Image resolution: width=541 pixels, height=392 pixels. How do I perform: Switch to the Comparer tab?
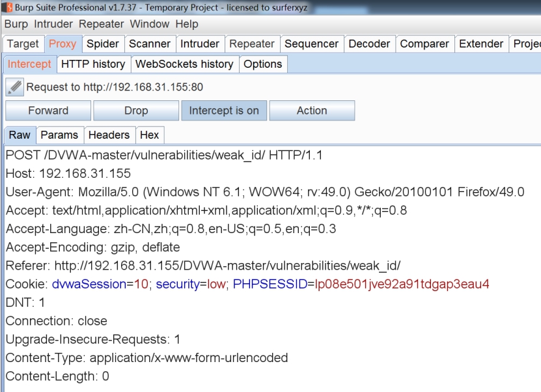pyautogui.click(x=424, y=44)
